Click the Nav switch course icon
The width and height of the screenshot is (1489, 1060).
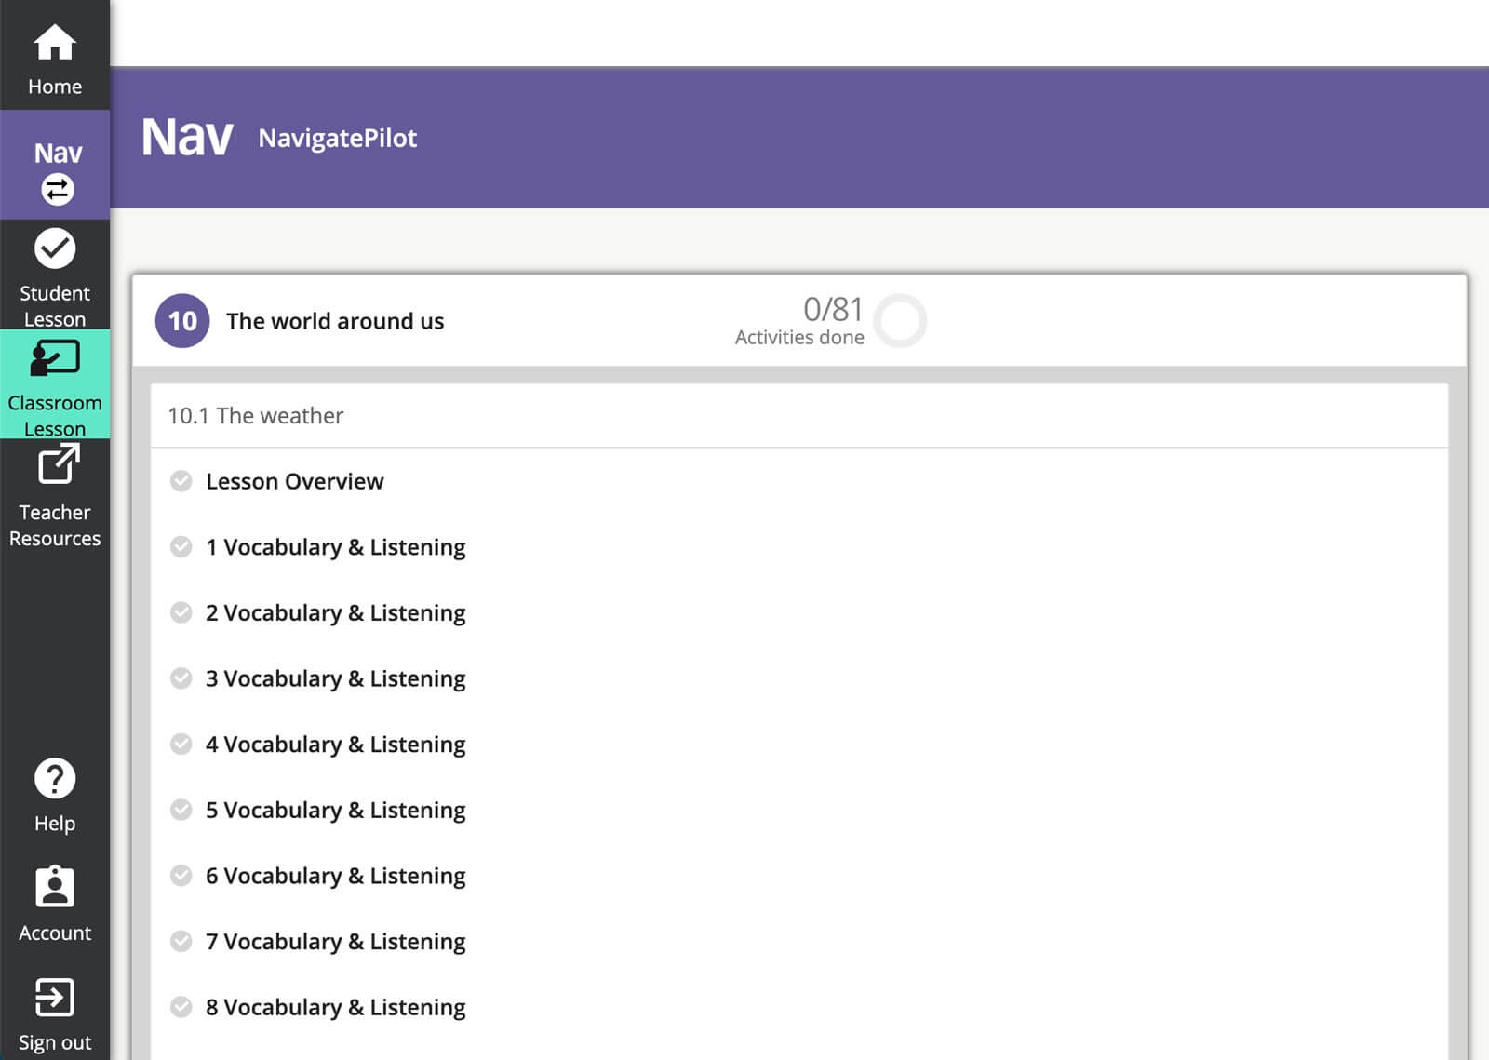57,189
